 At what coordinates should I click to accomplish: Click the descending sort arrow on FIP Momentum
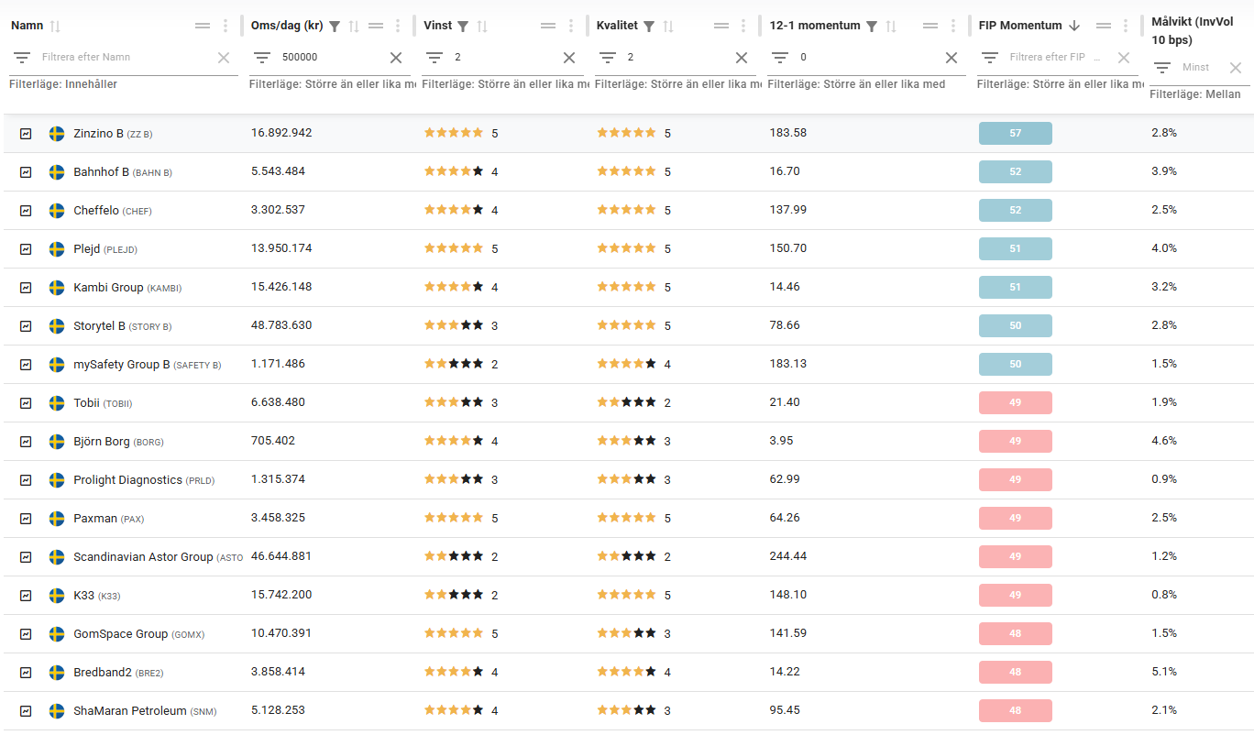[x=1075, y=27]
